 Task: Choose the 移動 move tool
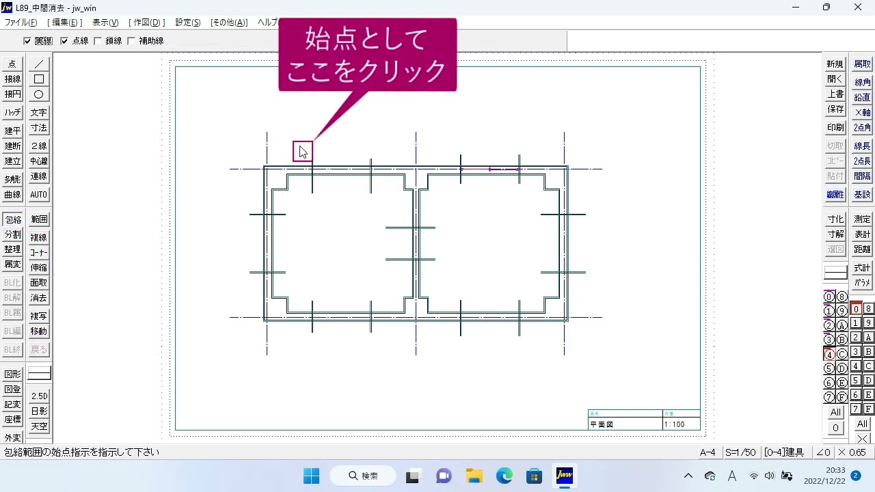[x=39, y=331]
